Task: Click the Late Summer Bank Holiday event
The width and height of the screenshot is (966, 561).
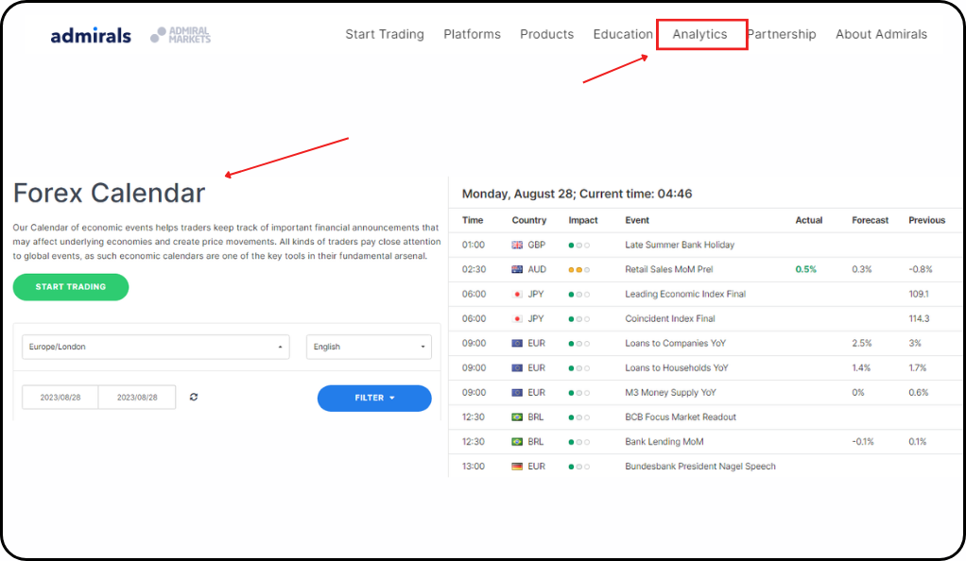Action: [x=680, y=246]
